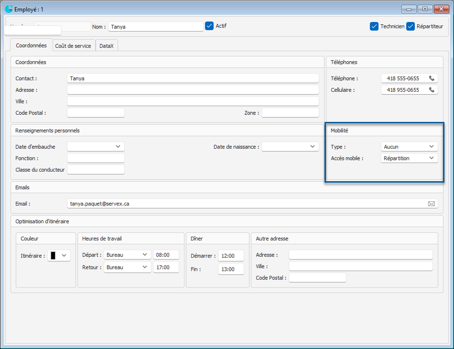Switch to the Coordonnées tab

pos(31,45)
